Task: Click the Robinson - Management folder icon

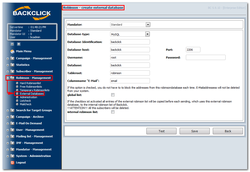Action: tap(12, 78)
